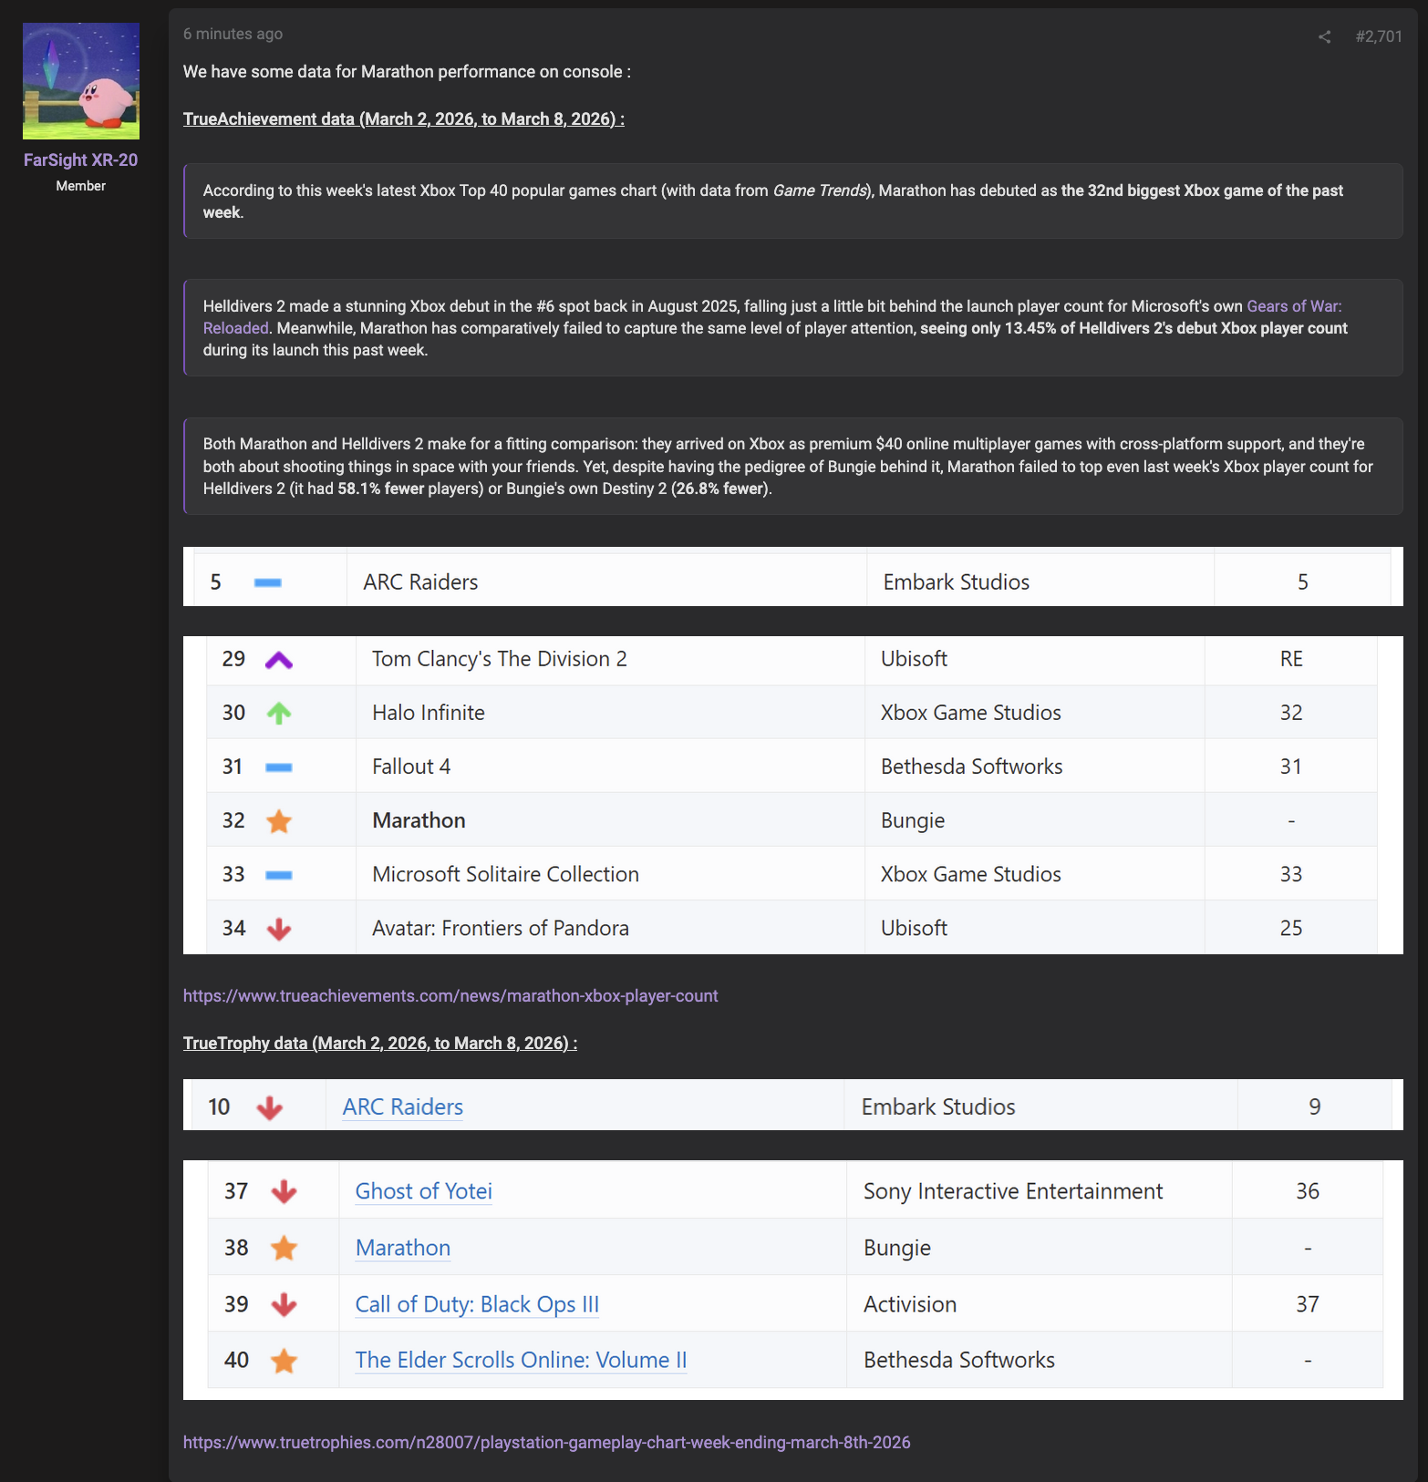This screenshot has width=1428, height=1482.
Task: Click the orange star beside rank 32 Marathon
Action: tap(279, 821)
